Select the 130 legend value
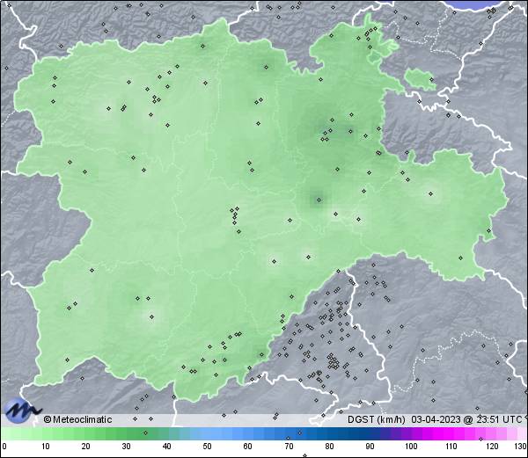528x458 pixels. point(521,447)
